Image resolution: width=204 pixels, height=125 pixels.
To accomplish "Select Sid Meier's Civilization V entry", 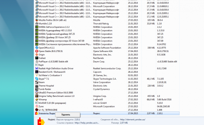I will (107, 75).
